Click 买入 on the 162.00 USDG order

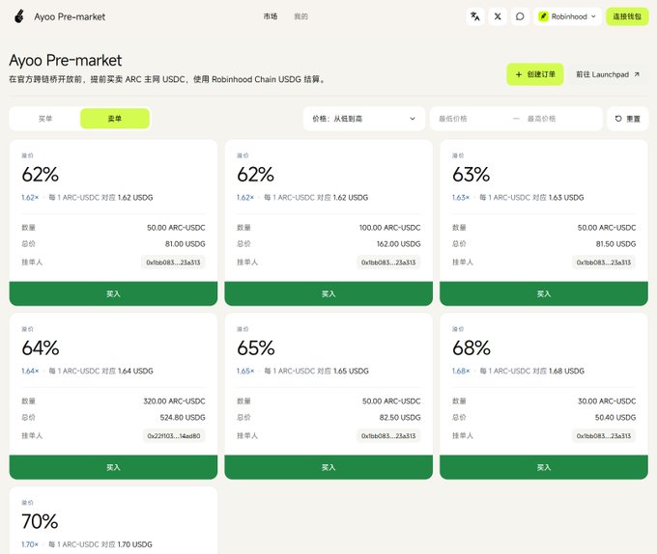pyautogui.click(x=328, y=293)
